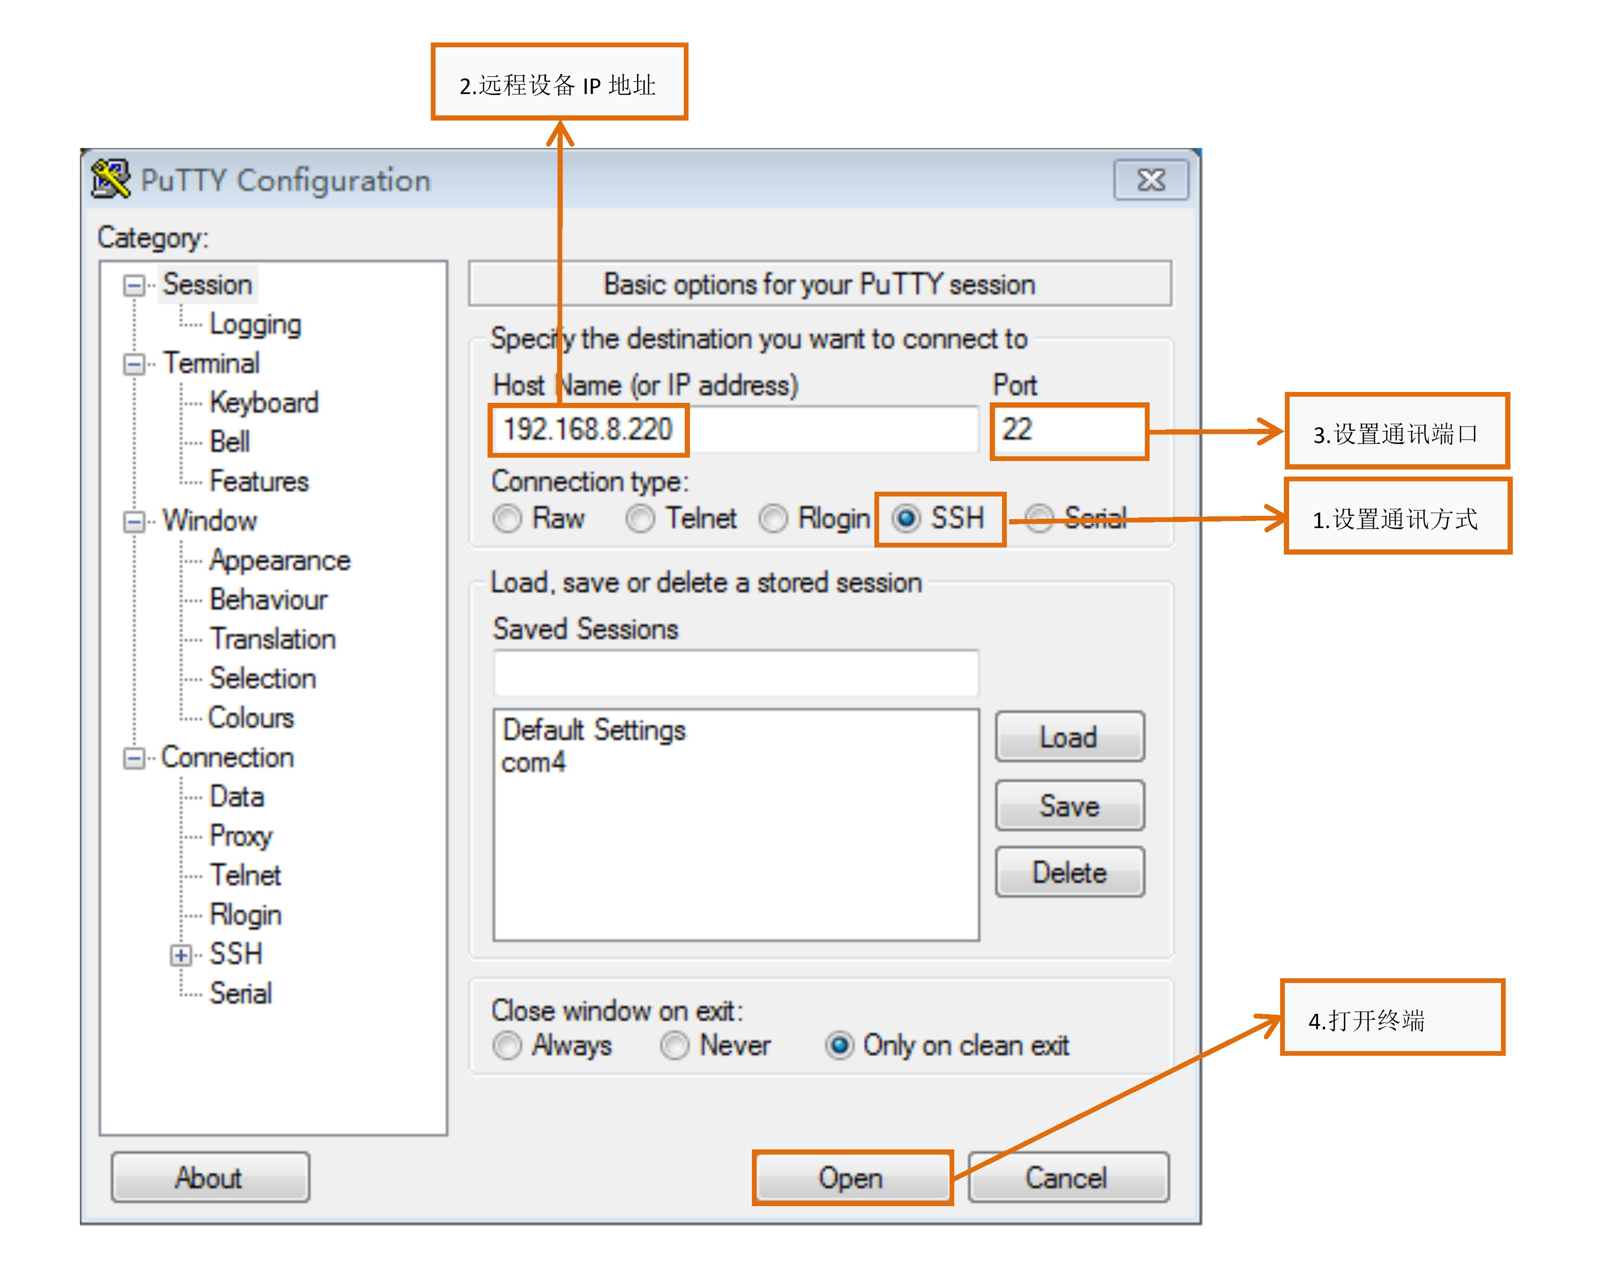Open the Telnet category in tree
This screenshot has width=1605, height=1287.
coord(245,875)
